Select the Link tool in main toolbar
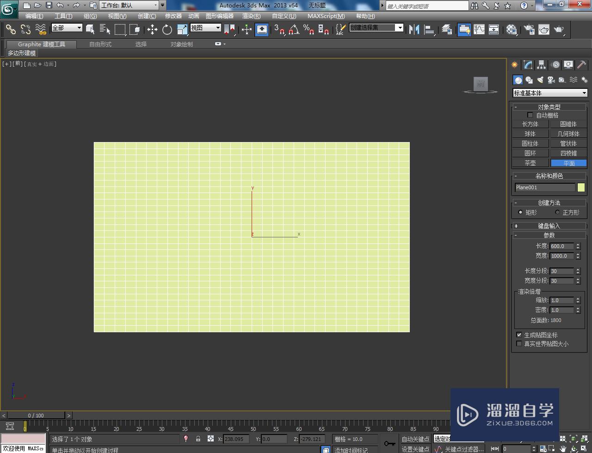 10,30
